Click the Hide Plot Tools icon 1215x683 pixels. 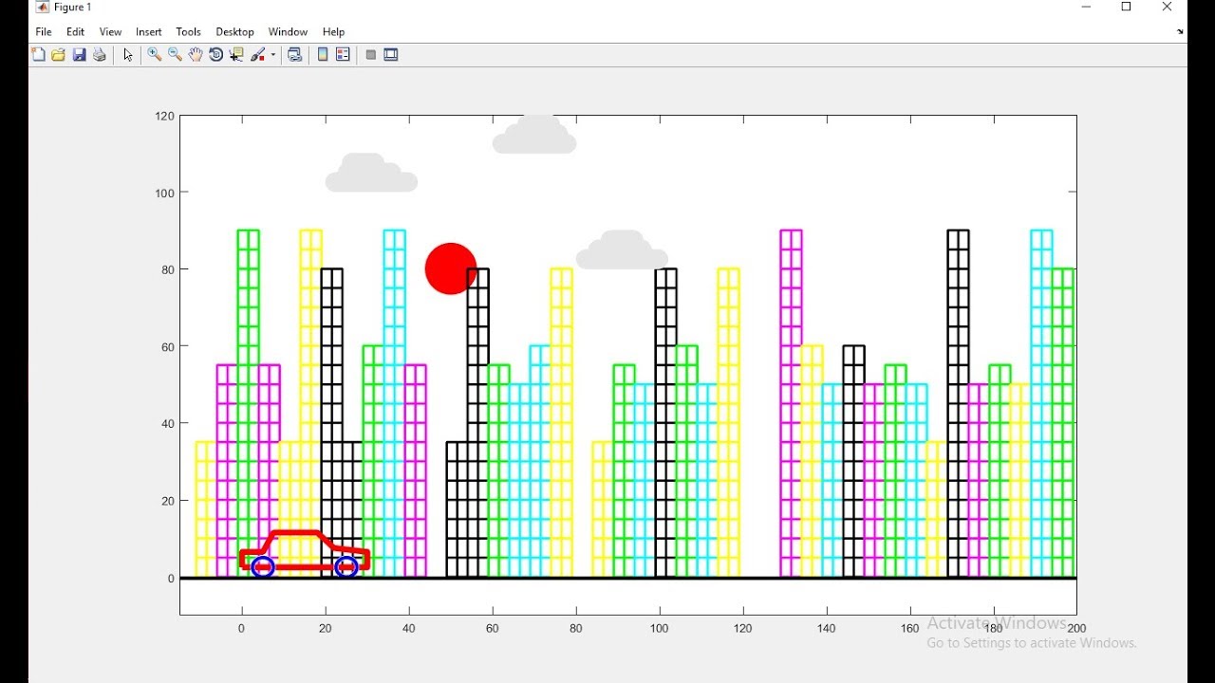tap(371, 55)
